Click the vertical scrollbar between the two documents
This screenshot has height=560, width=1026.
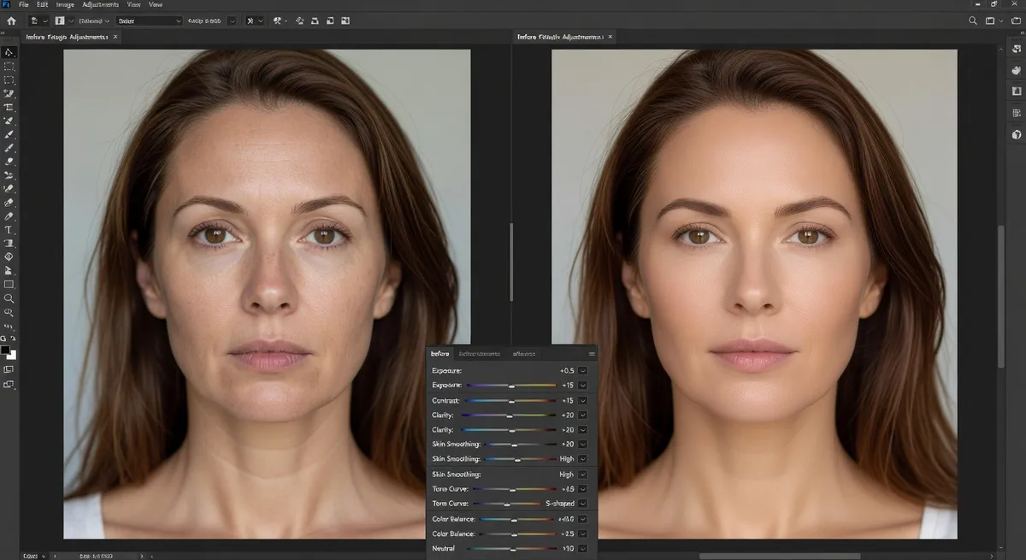[511, 262]
